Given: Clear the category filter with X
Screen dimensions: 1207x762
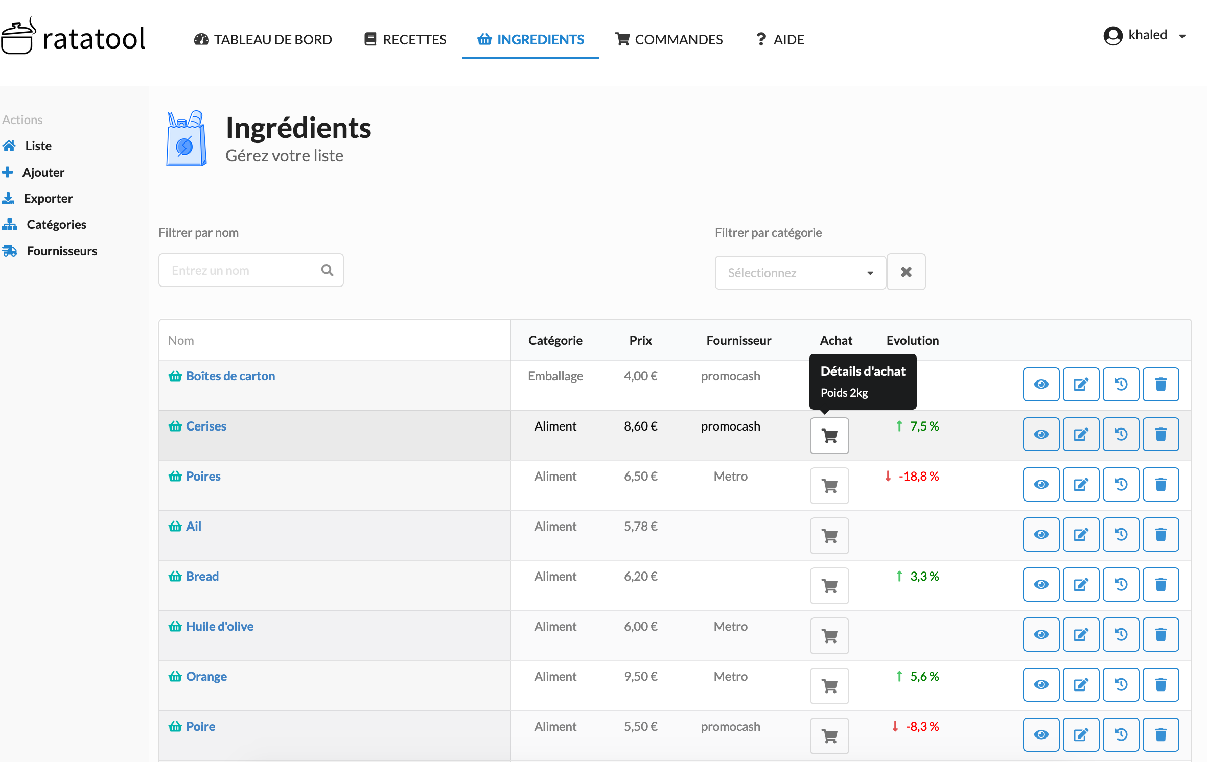Looking at the screenshot, I should (x=906, y=272).
